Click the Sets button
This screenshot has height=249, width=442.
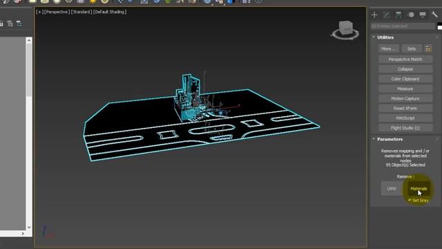[412, 49]
